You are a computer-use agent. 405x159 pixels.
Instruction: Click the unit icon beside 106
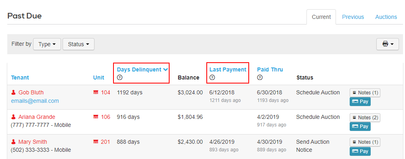pos(96,117)
